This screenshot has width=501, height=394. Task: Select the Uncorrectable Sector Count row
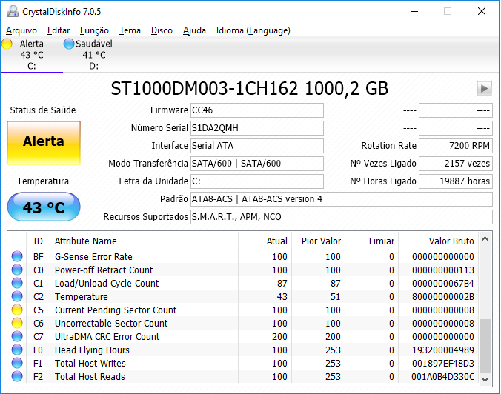click(x=243, y=323)
